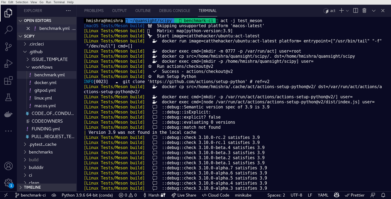Collapse the panel with chevron-down icon
The image size is (391, 199).
click(374, 11)
